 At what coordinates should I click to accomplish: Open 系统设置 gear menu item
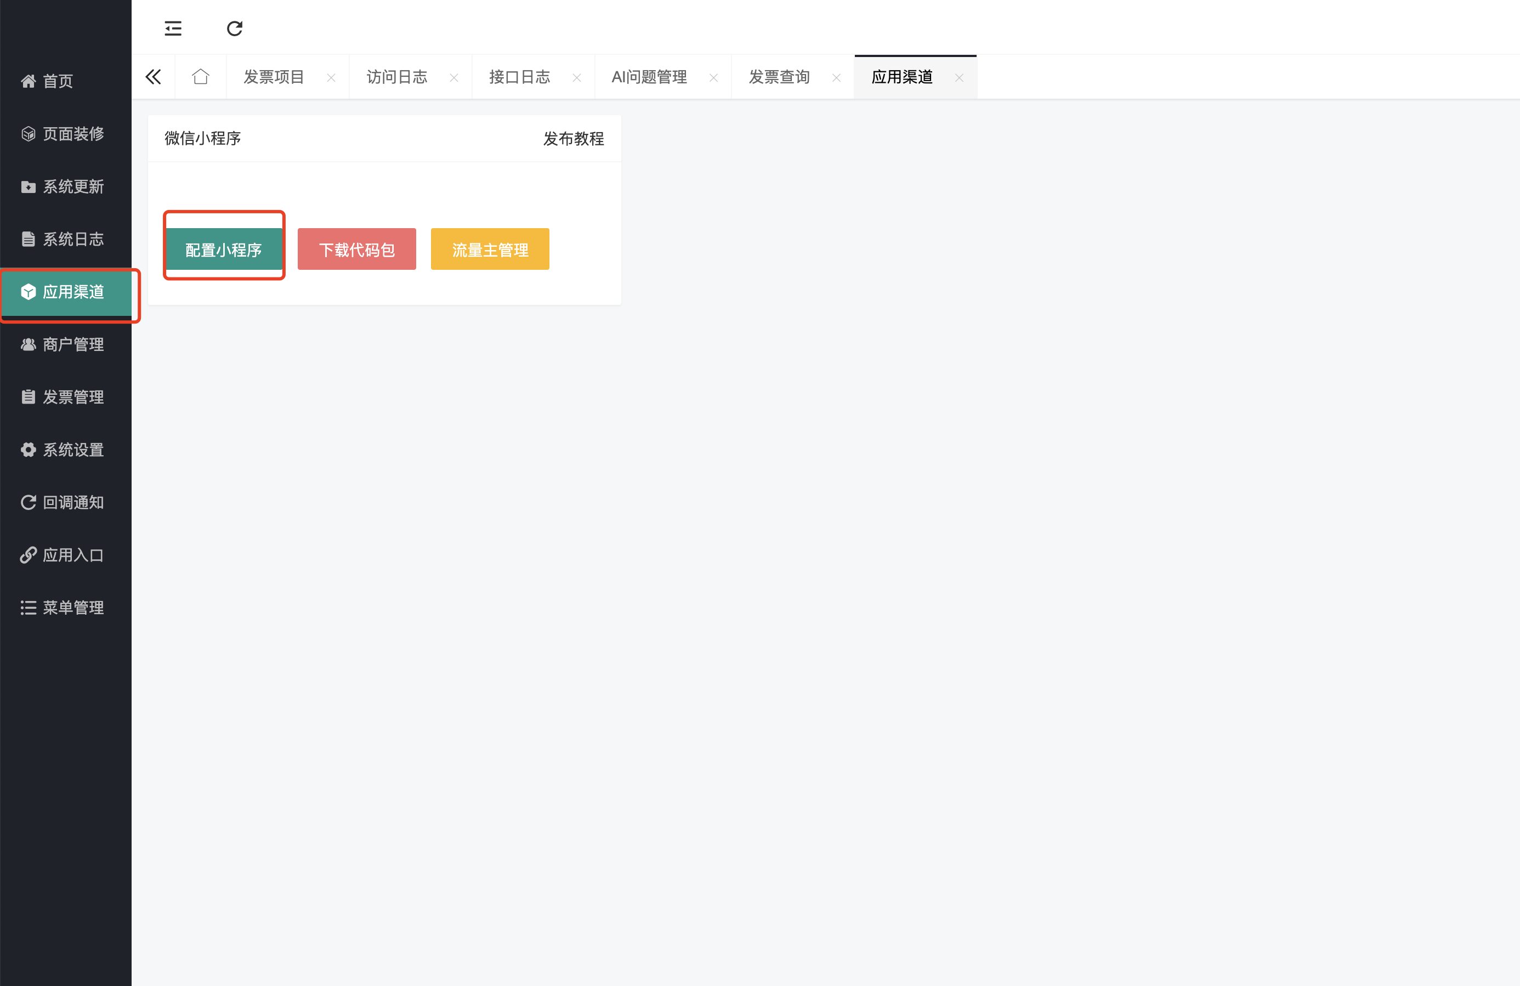pyautogui.click(x=72, y=450)
